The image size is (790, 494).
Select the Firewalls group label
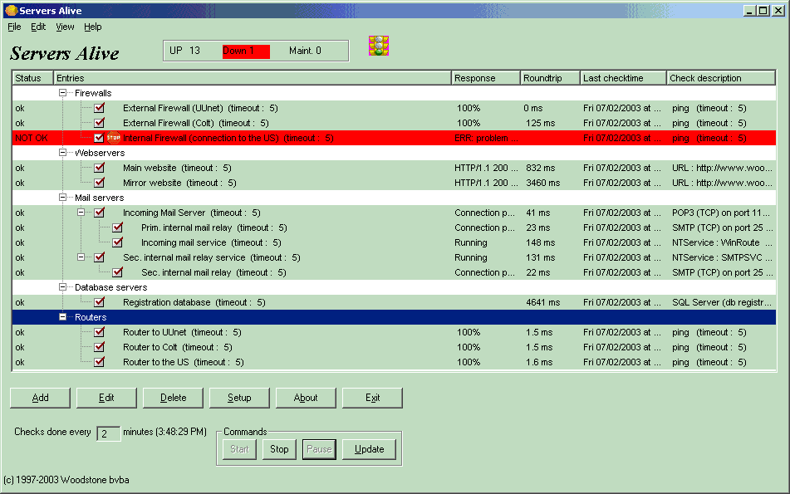pos(93,93)
